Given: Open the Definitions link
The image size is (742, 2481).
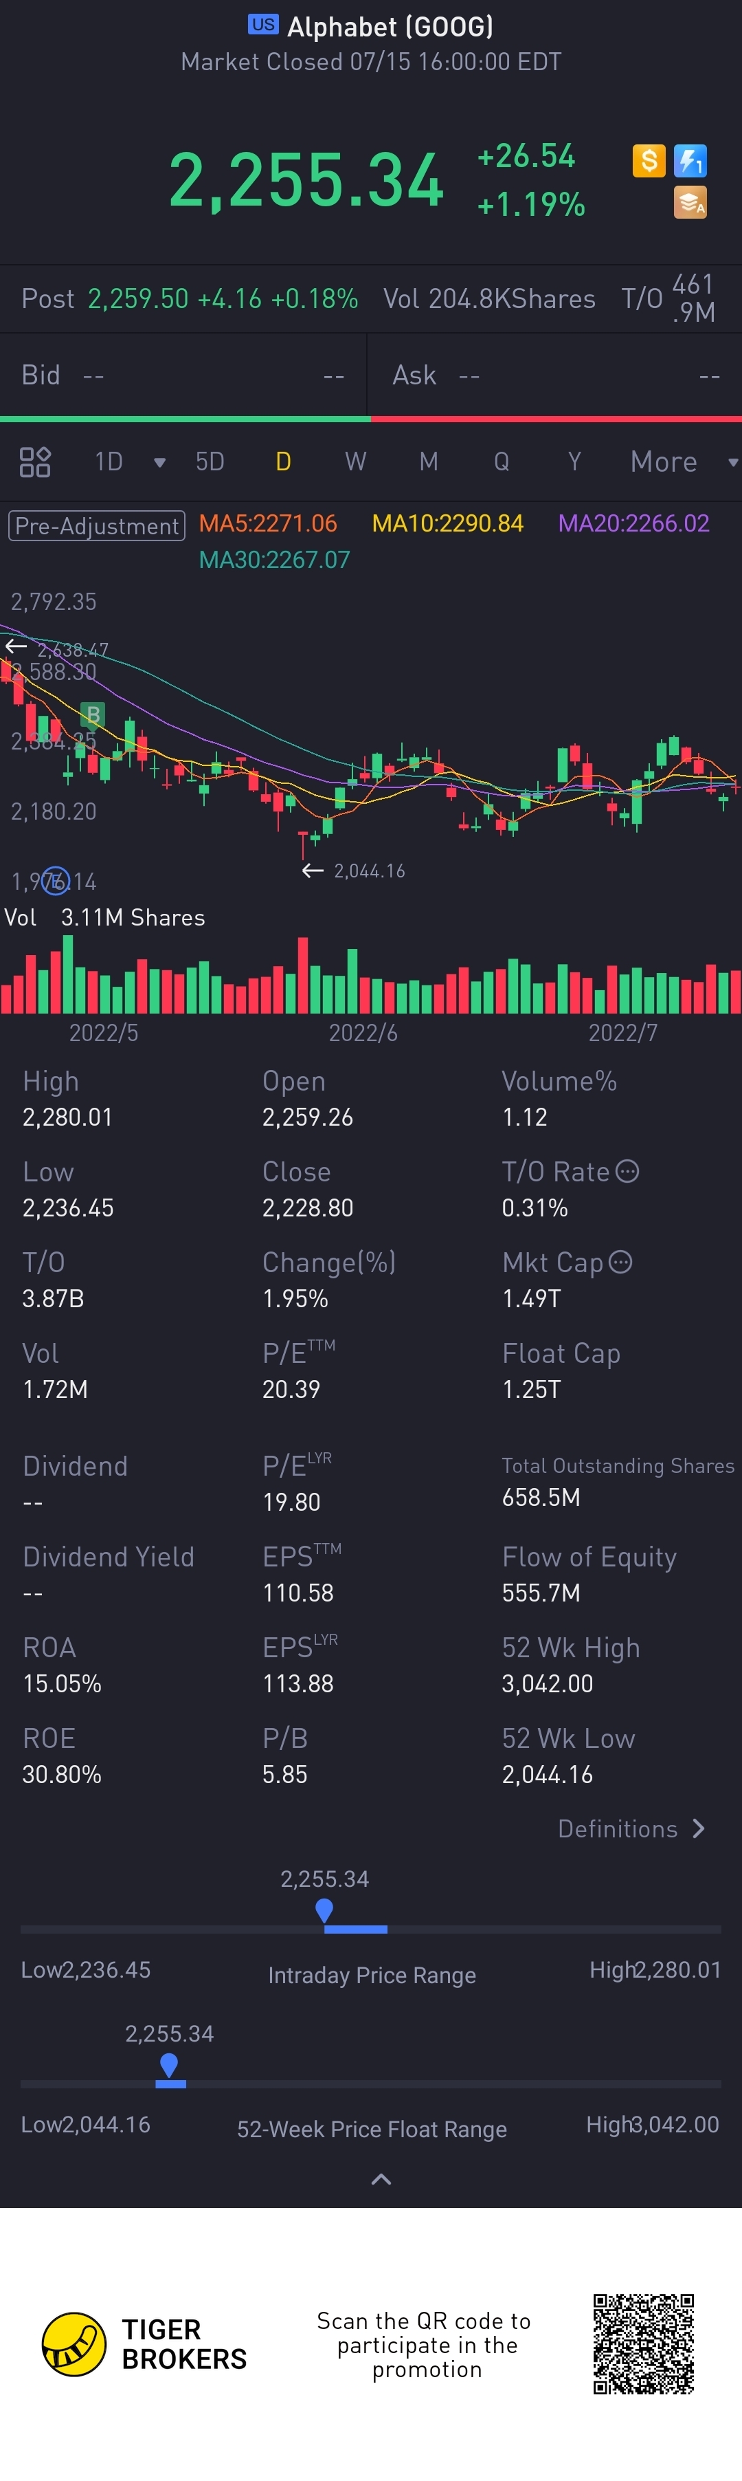Looking at the screenshot, I should (x=631, y=1829).
